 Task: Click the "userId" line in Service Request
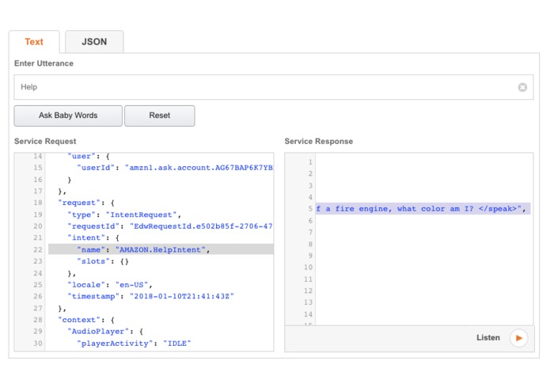tap(174, 169)
